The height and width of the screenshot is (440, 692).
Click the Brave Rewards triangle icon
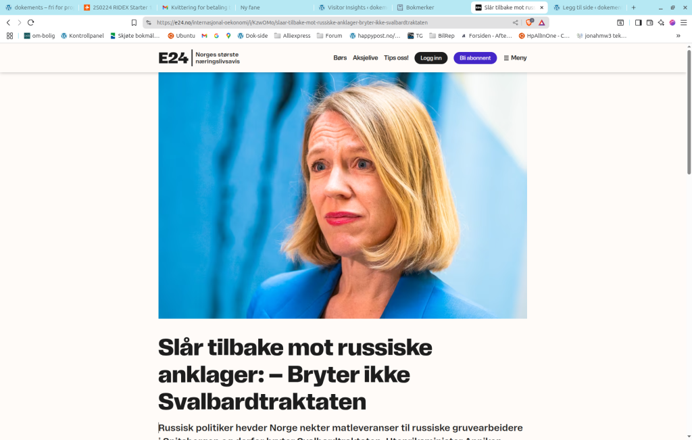point(541,22)
